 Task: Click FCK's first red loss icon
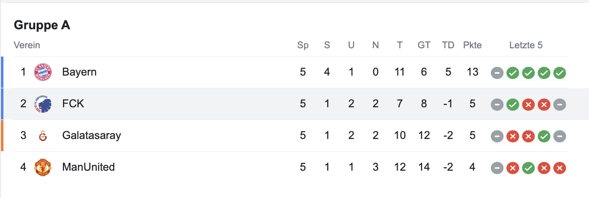[528, 104]
